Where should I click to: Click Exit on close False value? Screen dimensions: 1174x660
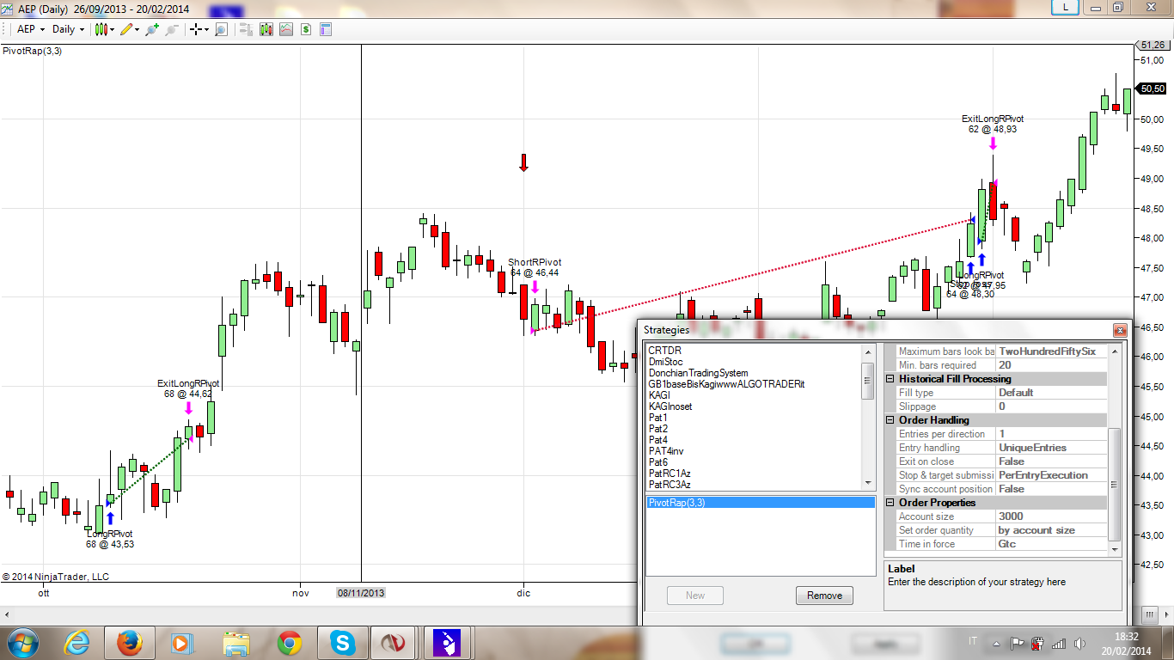(1051, 461)
